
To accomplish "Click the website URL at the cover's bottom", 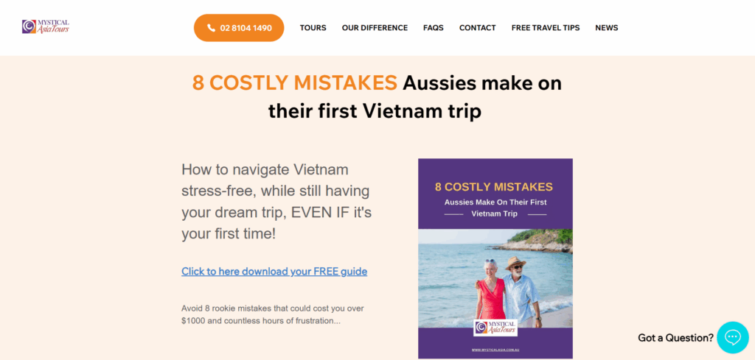I will [x=495, y=350].
